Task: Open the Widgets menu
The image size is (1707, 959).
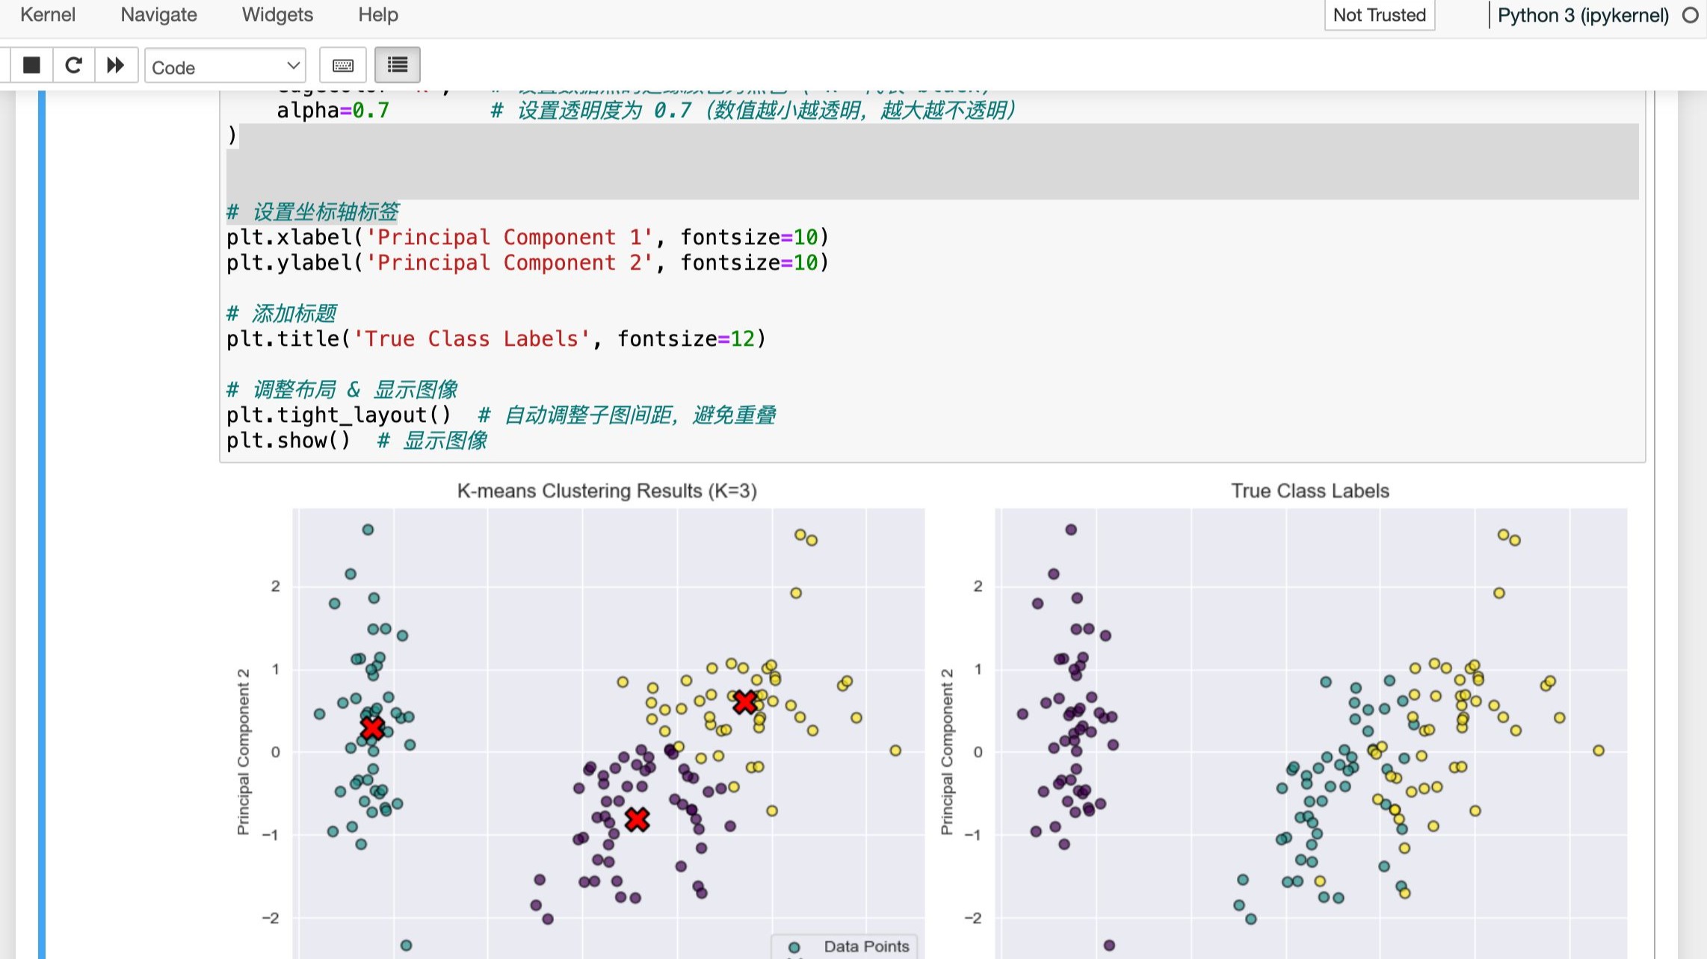Action: (x=277, y=15)
